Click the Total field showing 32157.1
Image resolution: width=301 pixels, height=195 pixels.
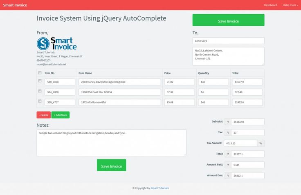coord(248,154)
